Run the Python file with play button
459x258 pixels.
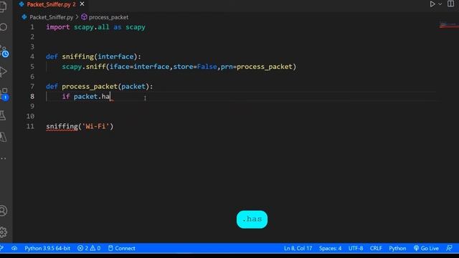pos(432,4)
